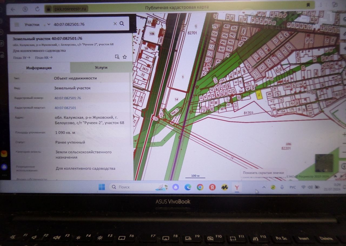
Task: Switch to the Услуги tab
Action: click(x=101, y=67)
